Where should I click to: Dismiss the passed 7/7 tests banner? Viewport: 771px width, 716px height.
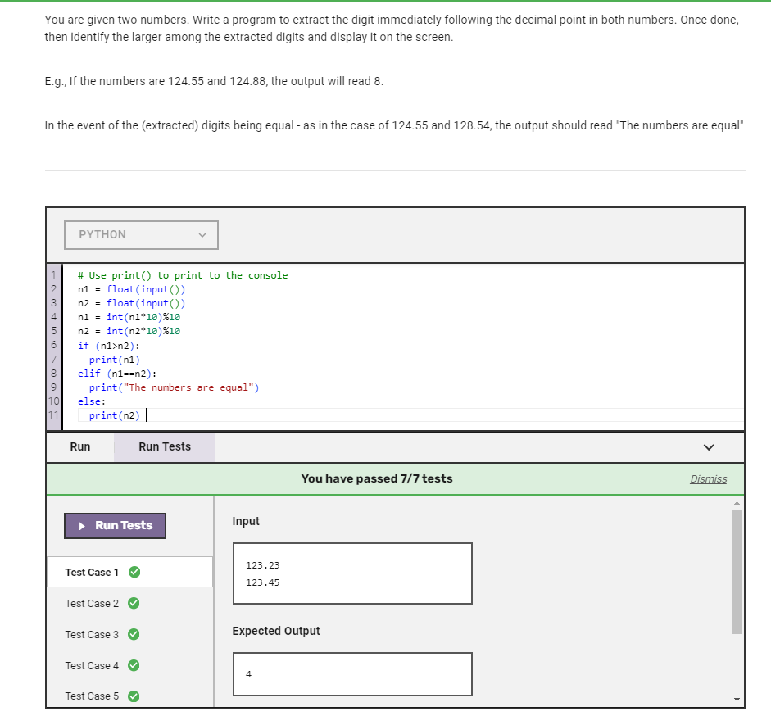click(708, 478)
